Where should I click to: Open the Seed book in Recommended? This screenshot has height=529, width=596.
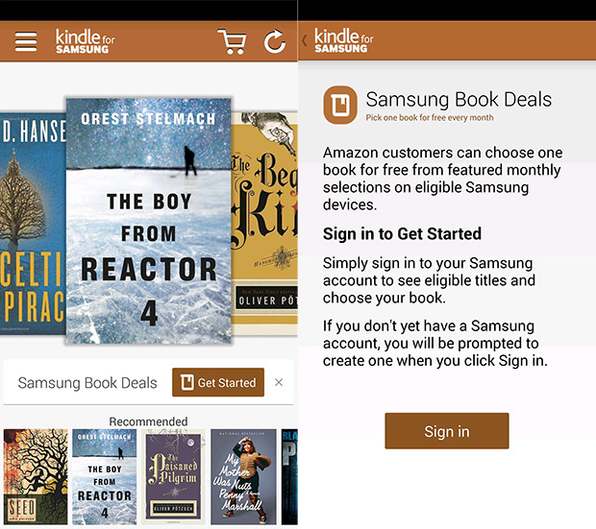tap(36, 477)
